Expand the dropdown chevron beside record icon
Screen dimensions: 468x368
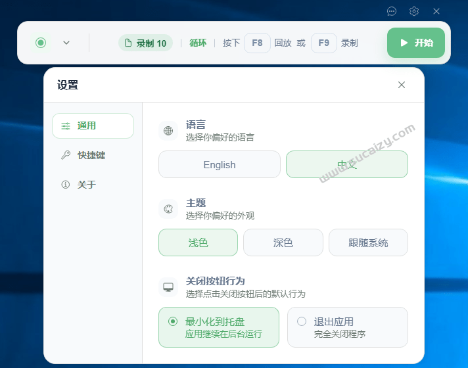pyautogui.click(x=66, y=43)
